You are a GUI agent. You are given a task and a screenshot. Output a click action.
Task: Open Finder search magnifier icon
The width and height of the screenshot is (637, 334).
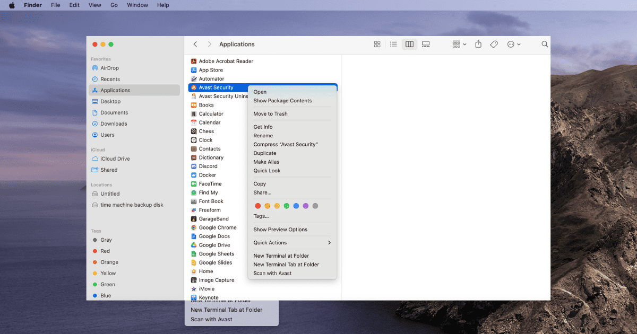(545, 45)
